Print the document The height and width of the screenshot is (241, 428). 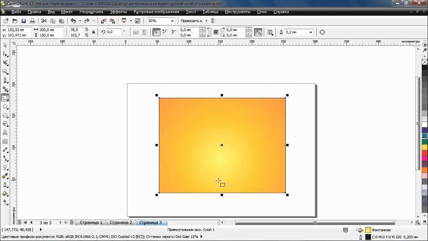[x=32, y=21]
